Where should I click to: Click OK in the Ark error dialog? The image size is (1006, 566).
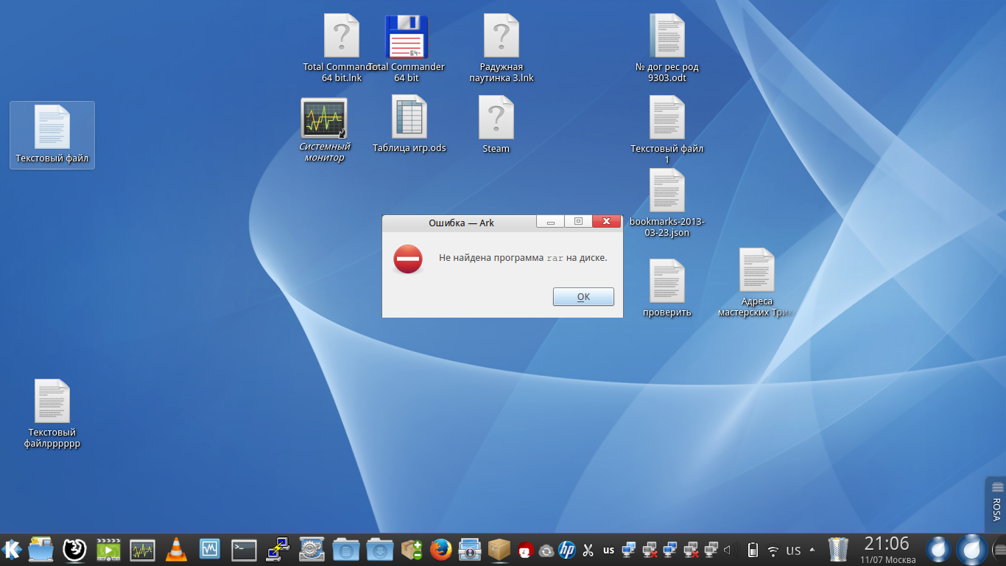pos(583,296)
